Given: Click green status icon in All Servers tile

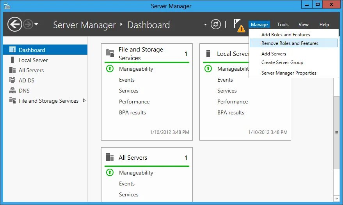Looking at the screenshot, I should pos(110,173).
